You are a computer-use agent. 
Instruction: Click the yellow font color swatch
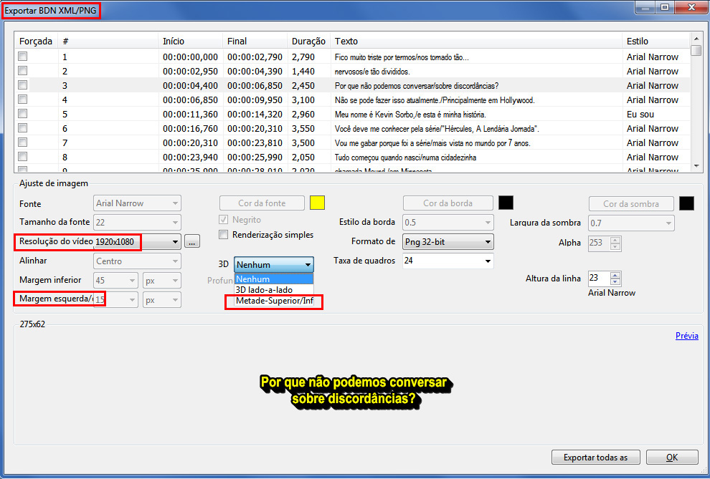coord(316,203)
